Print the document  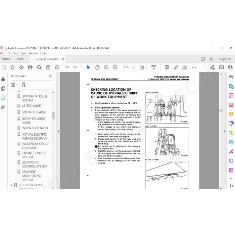(30, 67)
